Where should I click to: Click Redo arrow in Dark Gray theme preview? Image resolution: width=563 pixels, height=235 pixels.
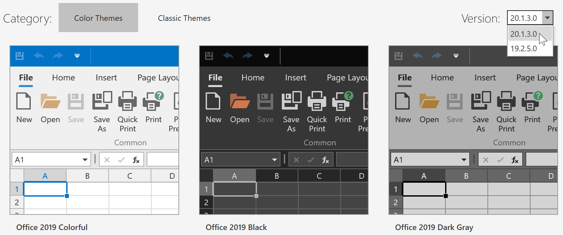click(x=436, y=56)
